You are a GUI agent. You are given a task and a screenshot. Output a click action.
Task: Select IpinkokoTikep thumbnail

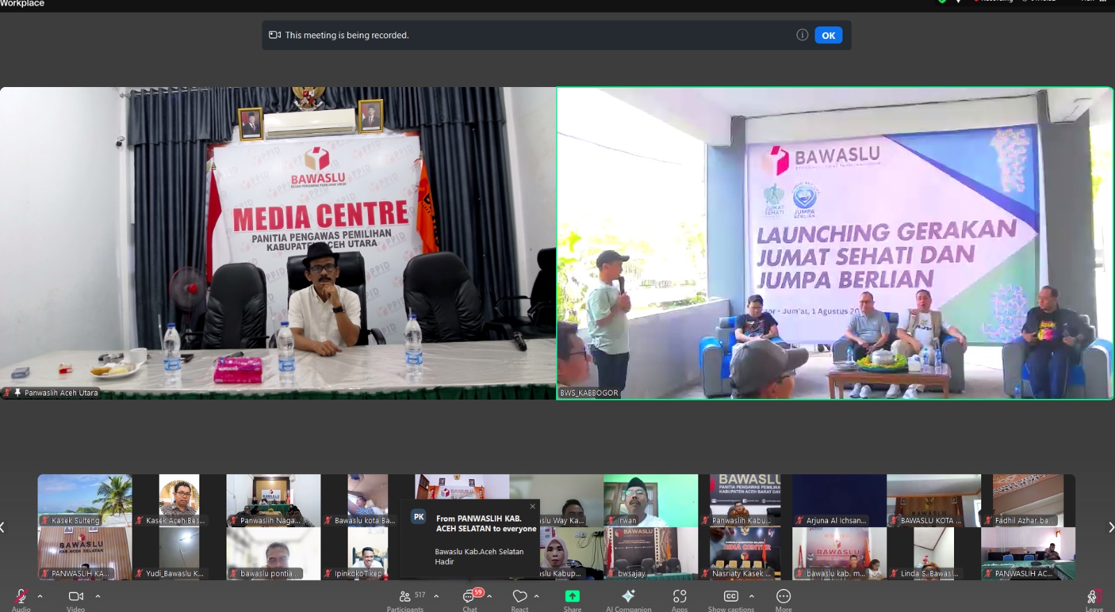click(x=368, y=554)
